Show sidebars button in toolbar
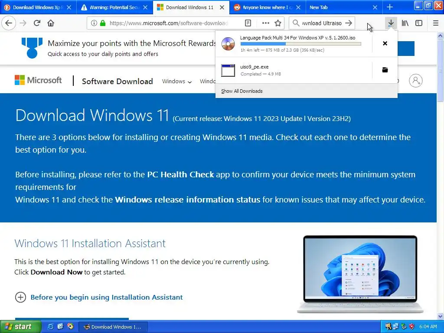The image size is (444, 333). pyautogui.click(x=419, y=23)
